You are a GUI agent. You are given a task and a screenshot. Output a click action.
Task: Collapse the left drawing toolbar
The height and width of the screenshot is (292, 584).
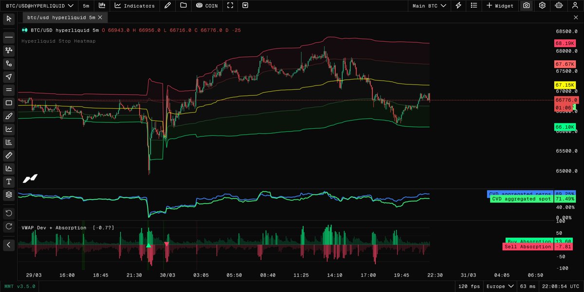pyautogui.click(x=9, y=245)
